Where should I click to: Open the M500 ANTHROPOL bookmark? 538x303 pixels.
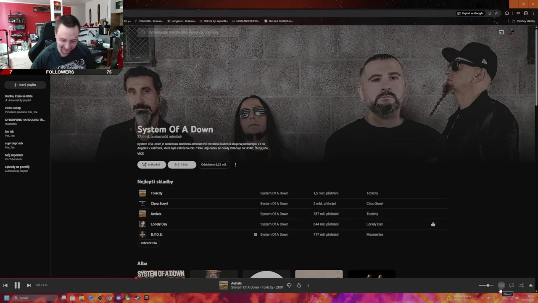pyautogui.click(x=245, y=21)
